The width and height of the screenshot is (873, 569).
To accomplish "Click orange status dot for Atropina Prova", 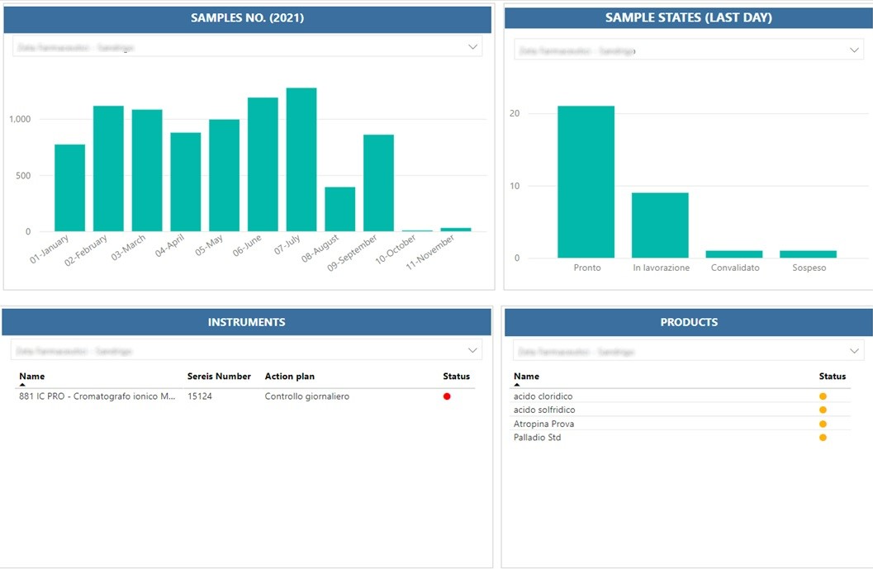I will tap(823, 424).
